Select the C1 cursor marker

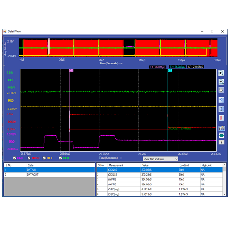pyautogui.click(x=71, y=70)
